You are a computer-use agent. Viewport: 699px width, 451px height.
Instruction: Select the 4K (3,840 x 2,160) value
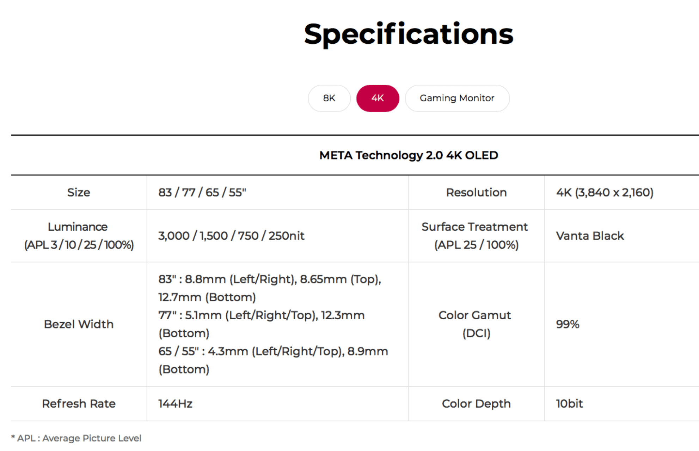click(605, 193)
